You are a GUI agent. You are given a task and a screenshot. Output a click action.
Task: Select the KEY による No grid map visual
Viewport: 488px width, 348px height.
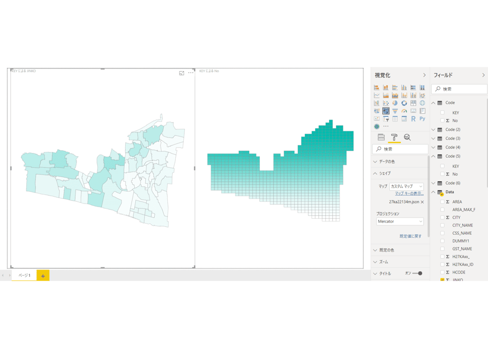pyautogui.click(x=279, y=168)
